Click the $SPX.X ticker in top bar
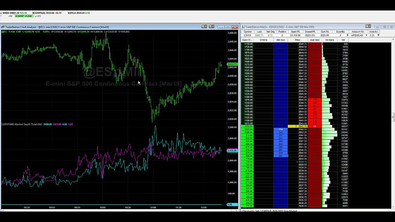Screen dimensions: 395x222 79,13
